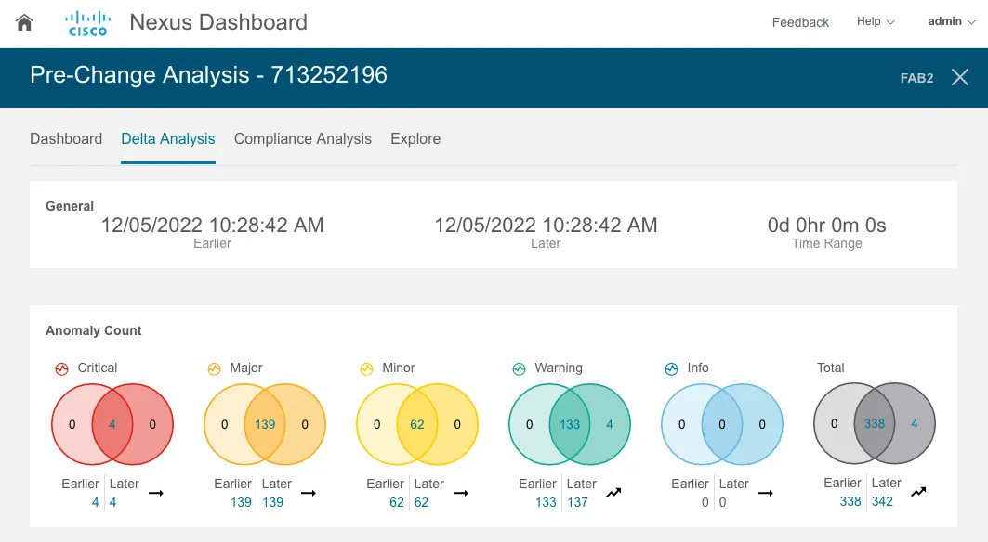The image size is (988, 542).
Task: Click Minor Later count 62
Action: (x=422, y=502)
